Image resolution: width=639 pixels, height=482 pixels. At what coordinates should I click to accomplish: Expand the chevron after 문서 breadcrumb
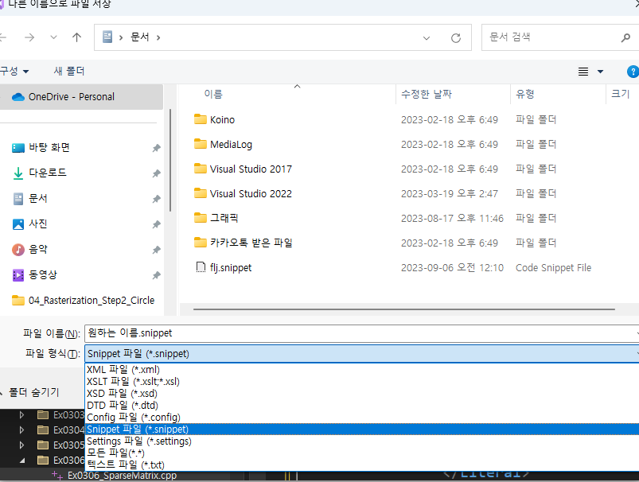(158, 38)
